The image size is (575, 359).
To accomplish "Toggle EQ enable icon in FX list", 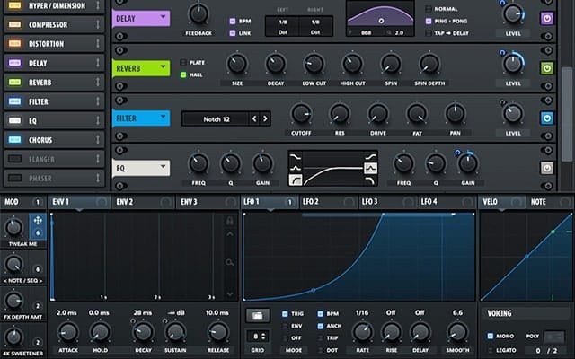I will pyautogui.click(x=14, y=120).
